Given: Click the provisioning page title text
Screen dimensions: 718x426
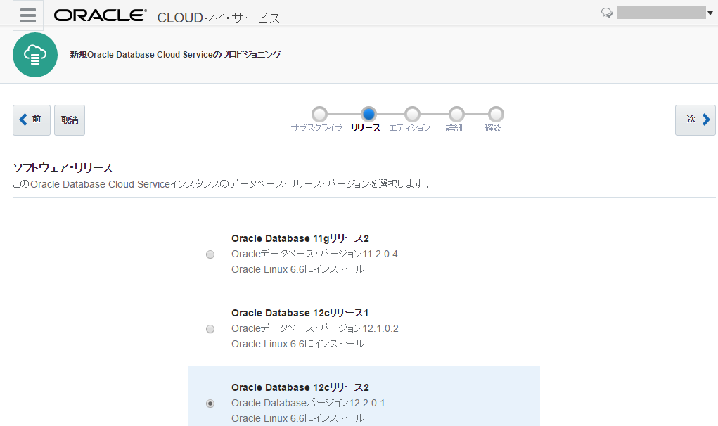Looking at the screenshot, I should tap(175, 54).
